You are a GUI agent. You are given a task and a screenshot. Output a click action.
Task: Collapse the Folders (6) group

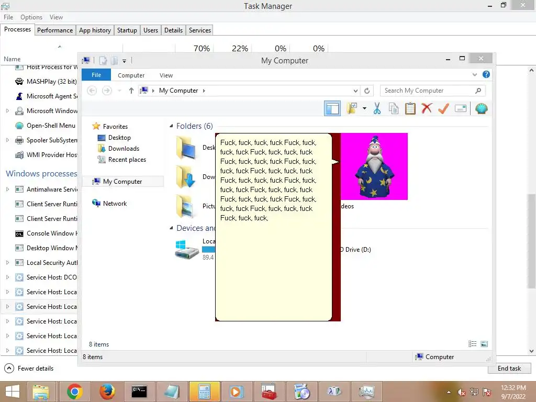(x=171, y=126)
